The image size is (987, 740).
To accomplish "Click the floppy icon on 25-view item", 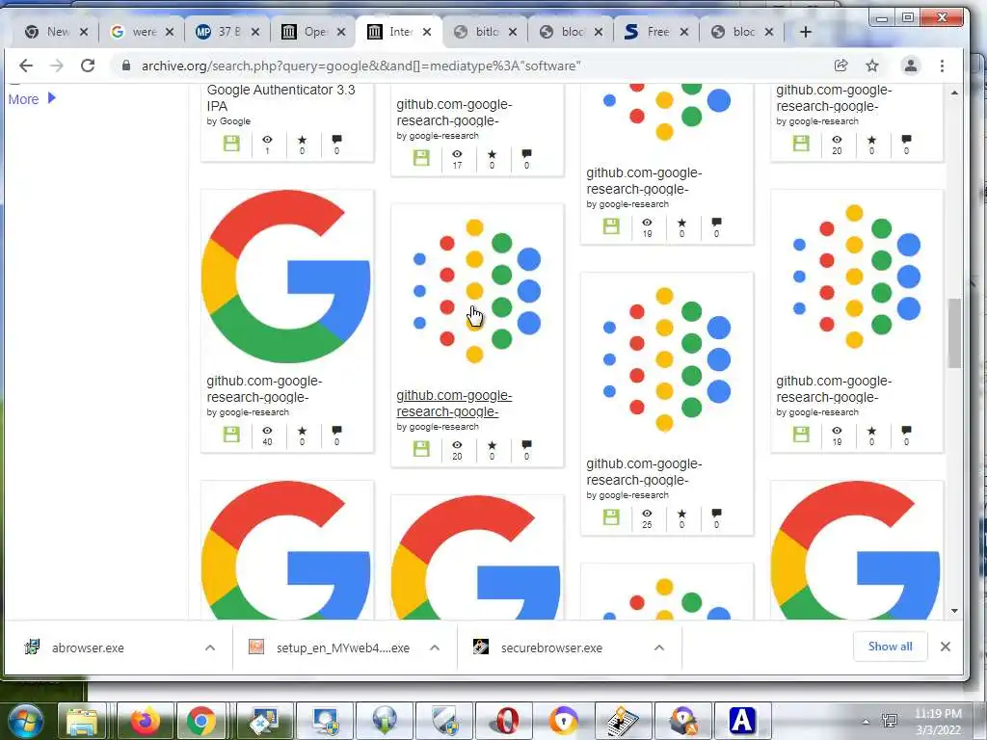I will 611,517.
